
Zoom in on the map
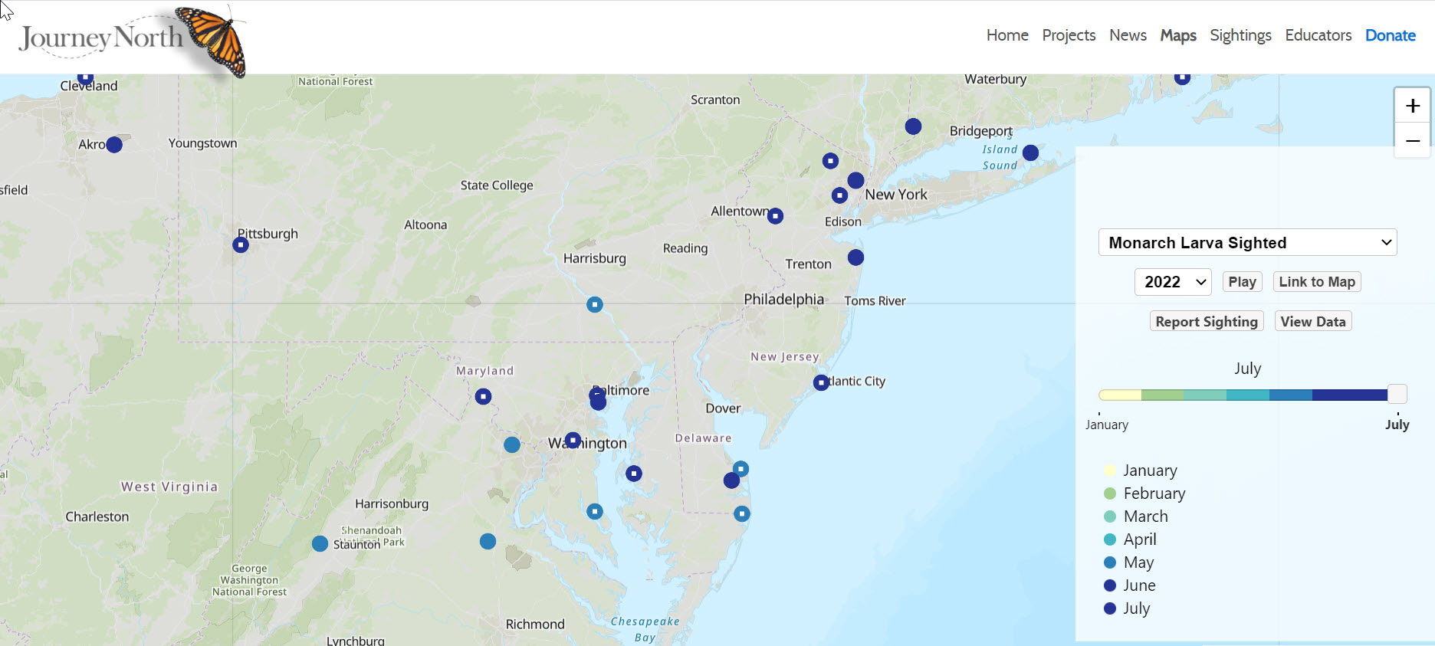[x=1412, y=106]
